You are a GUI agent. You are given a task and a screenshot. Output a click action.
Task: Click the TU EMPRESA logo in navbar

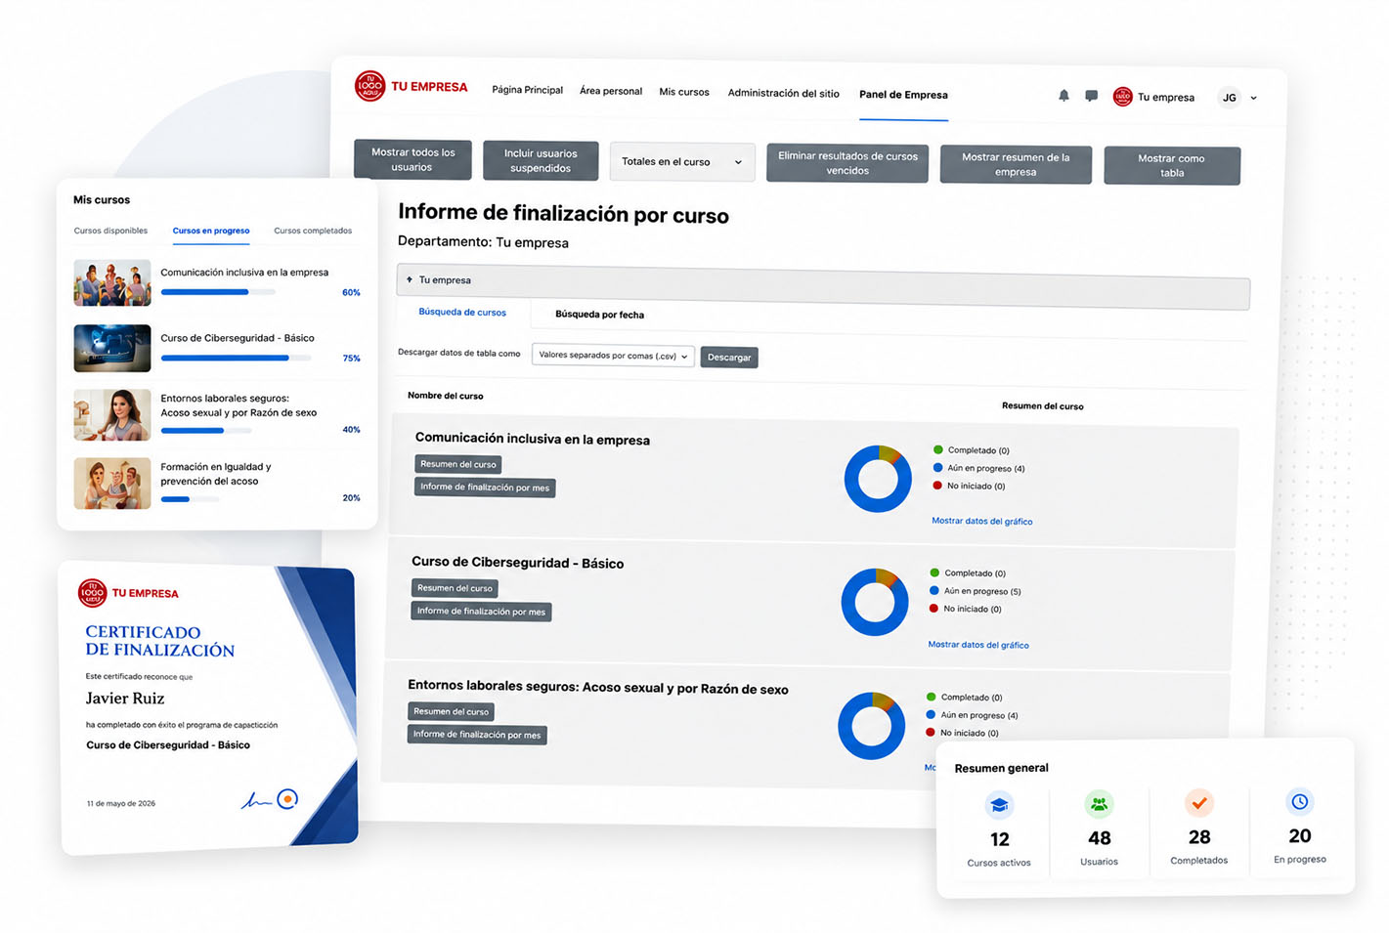point(411,87)
